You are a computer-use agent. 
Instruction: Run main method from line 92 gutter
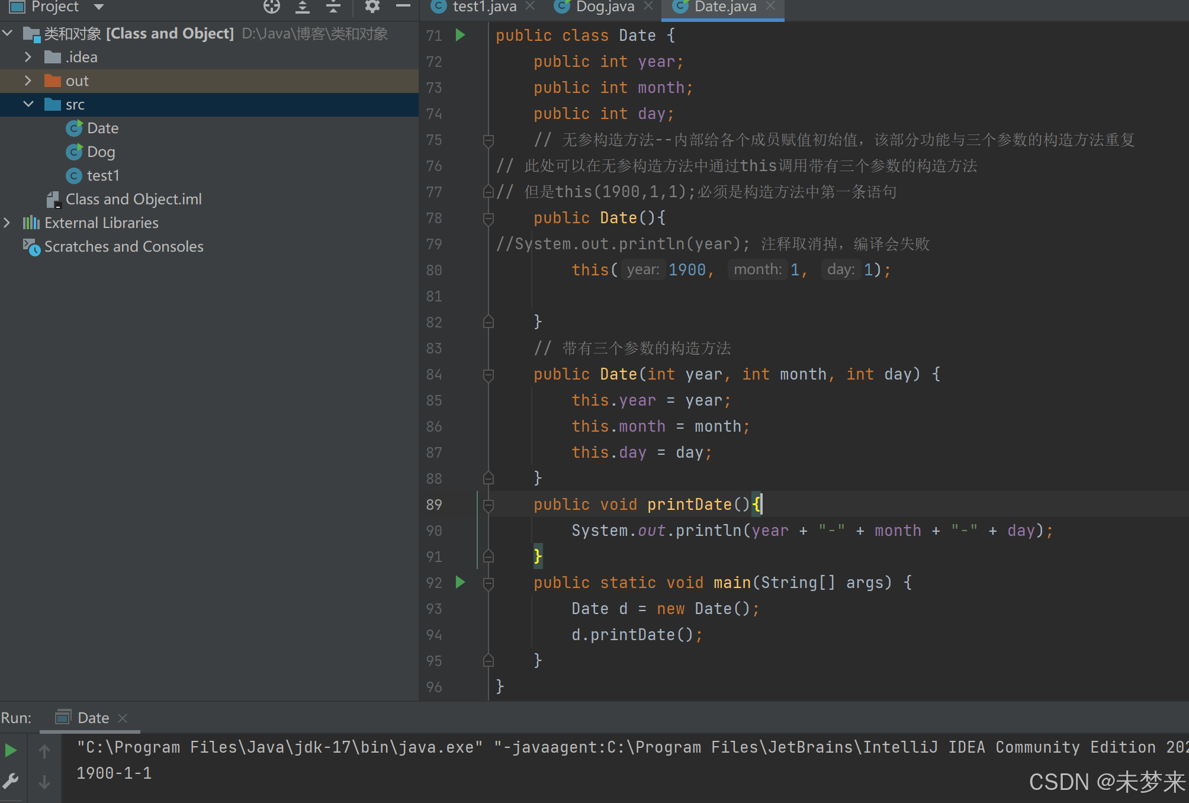460,582
